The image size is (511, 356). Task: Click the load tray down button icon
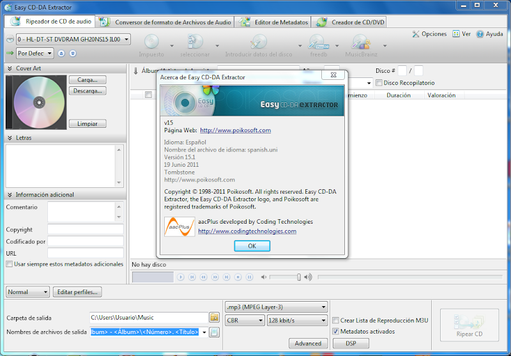73,53
